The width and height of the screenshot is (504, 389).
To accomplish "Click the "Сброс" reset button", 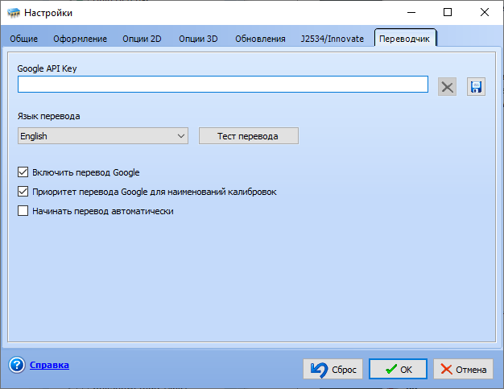I will click(333, 369).
